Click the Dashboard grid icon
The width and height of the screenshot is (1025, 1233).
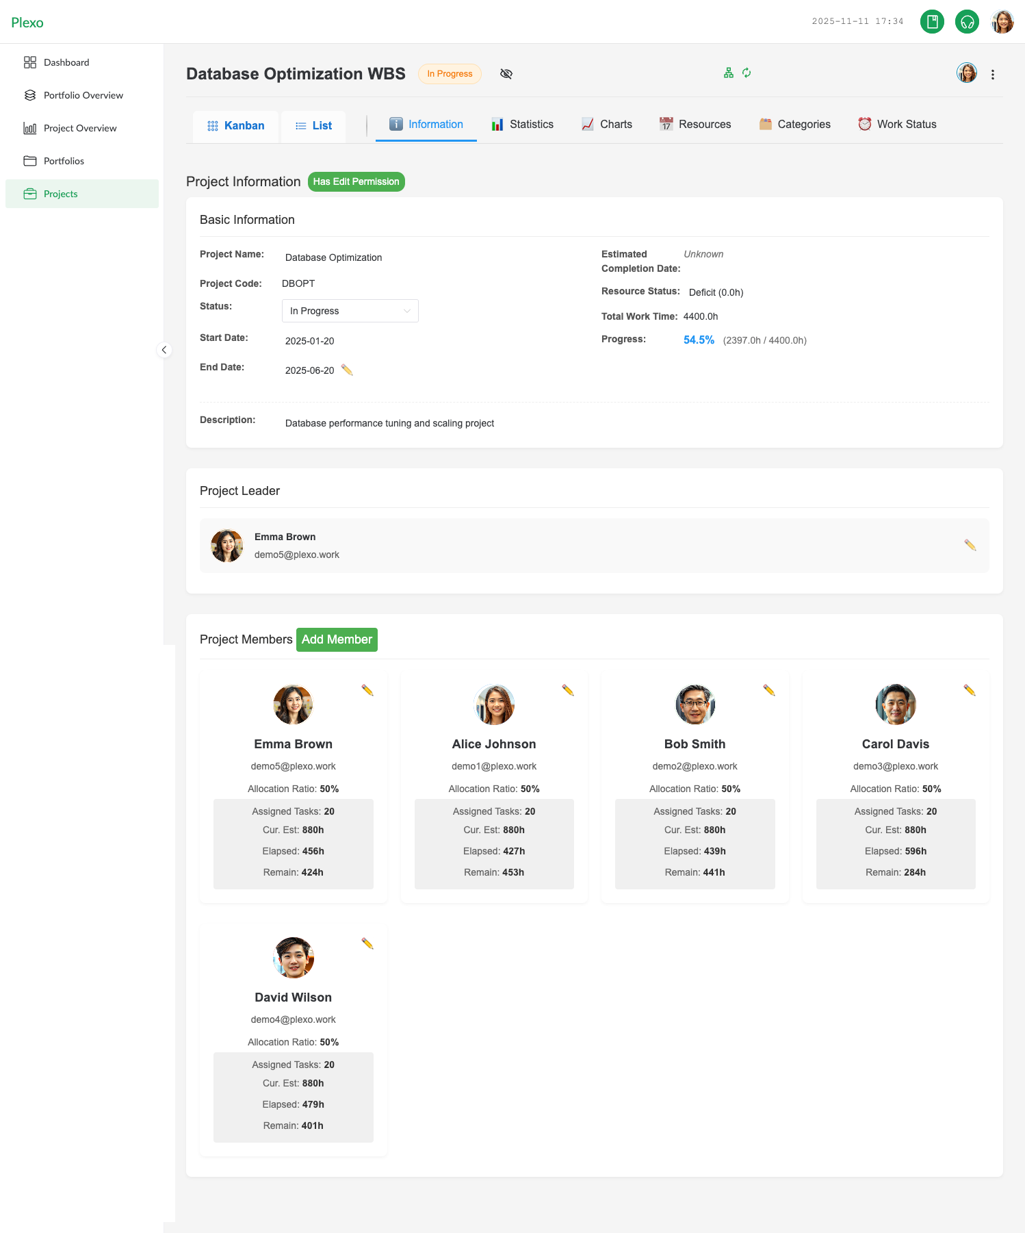(x=30, y=62)
